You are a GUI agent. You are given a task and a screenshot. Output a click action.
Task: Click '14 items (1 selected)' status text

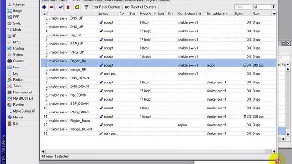click(x=56, y=156)
